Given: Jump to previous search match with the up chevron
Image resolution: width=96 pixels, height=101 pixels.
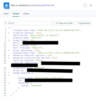Looking at the screenshot, I should coord(44,23).
